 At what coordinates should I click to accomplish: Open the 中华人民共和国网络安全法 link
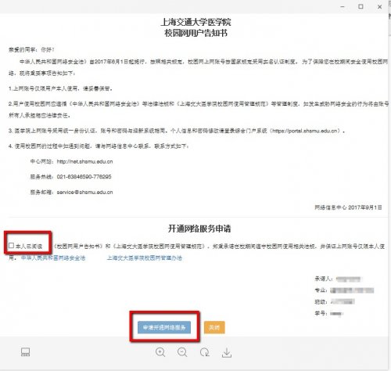(x=53, y=258)
